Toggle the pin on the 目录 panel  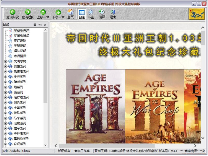(x=40, y=25)
